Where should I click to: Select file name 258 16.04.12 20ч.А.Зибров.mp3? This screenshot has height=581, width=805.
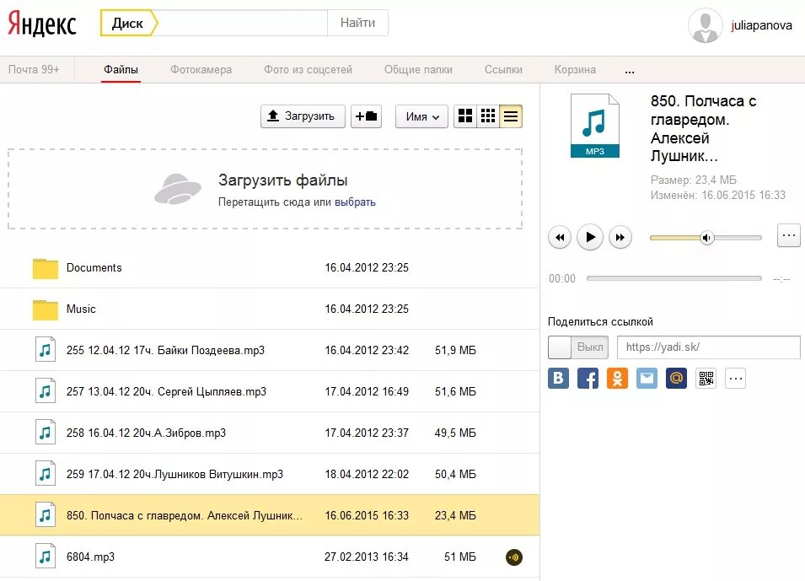point(146,433)
